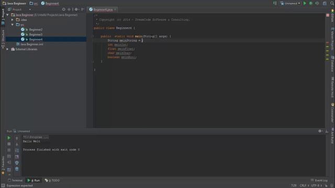Image resolution: width=335 pixels, height=188 pixels.
Task: Open the Unnamed run configuration dropdown
Action: (x=291, y=3)
